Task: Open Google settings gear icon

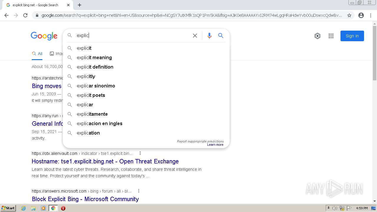Action: [317, 36]
